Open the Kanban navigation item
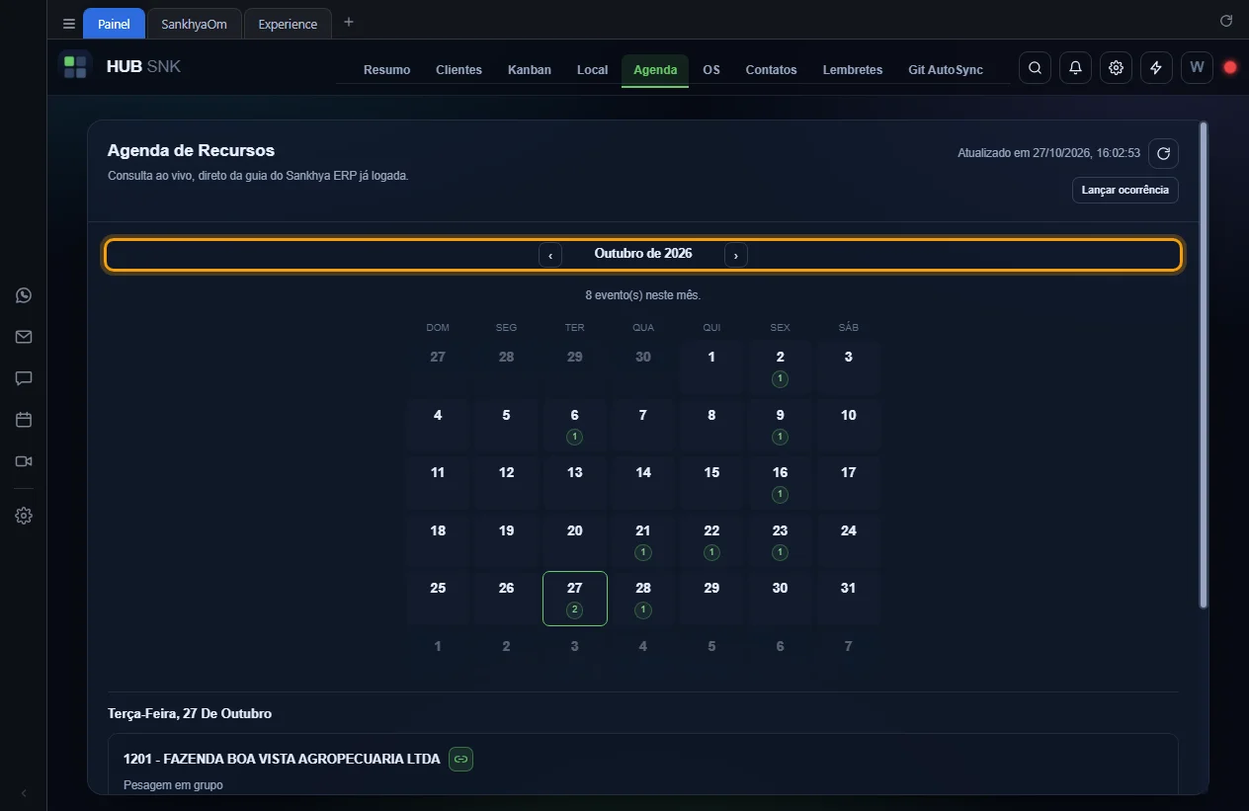Image resolution: width=1249 pixels, height=811 pixels. (x=530, y=70)
